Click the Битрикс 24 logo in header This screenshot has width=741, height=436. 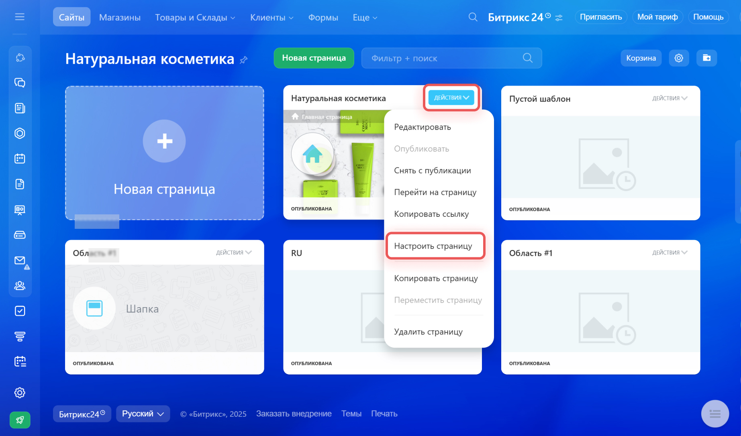[519, 17]
